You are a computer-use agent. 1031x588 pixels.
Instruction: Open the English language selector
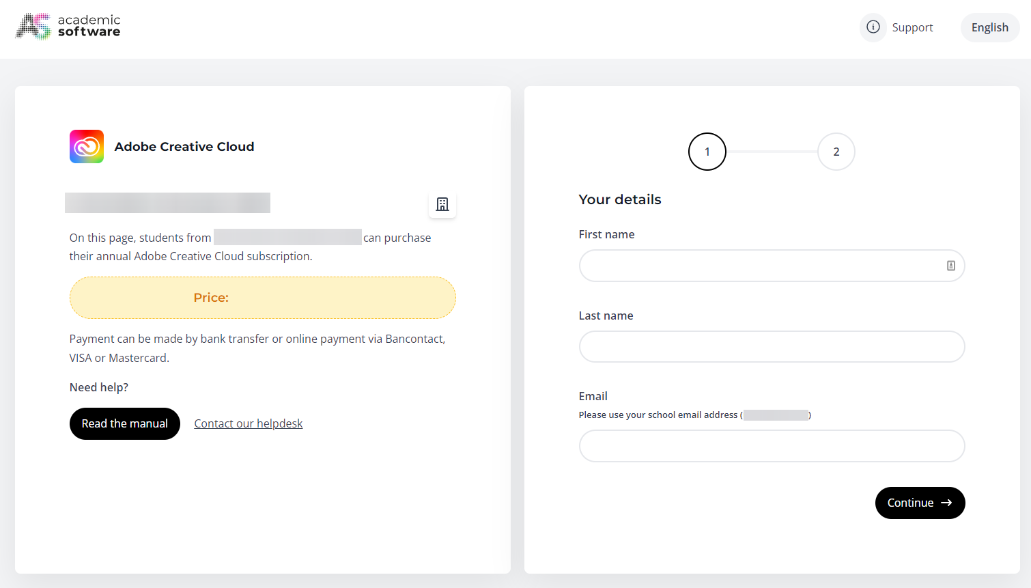[989, 27]
